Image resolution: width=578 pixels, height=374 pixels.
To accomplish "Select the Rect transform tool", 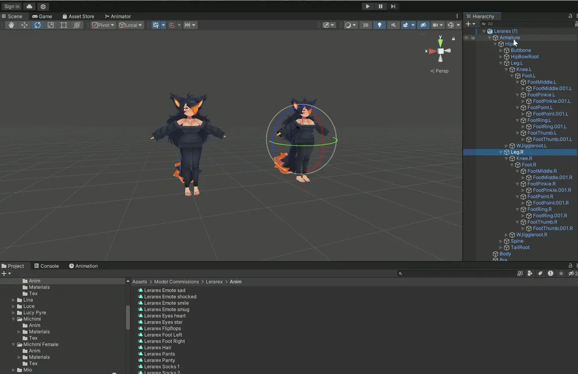I will 64,25.
